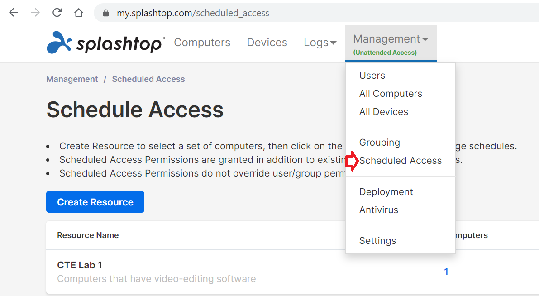Reload the page with refresh icon
Image resolution: width=539 pixels, height=296 pixels.
pos(57,13)
